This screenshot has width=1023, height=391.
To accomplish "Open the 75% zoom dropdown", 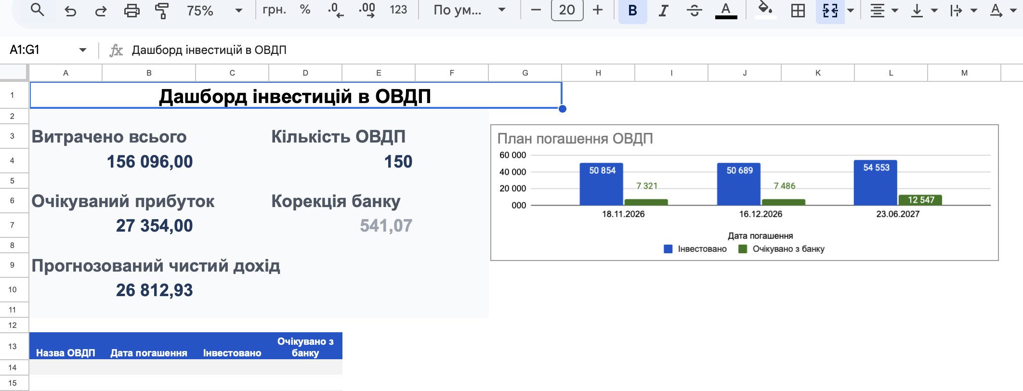I will pos(214,11).
